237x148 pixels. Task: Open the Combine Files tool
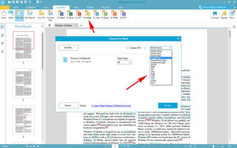coord(50,16)
